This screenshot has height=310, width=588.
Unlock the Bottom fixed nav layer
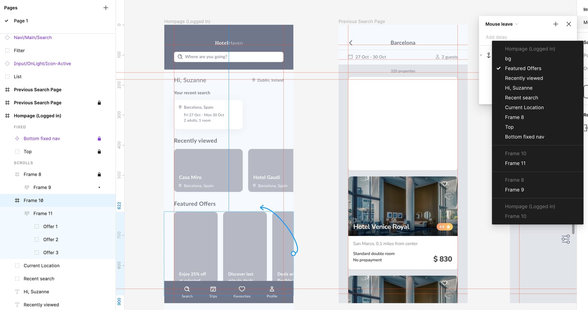(x=99, y=139)
